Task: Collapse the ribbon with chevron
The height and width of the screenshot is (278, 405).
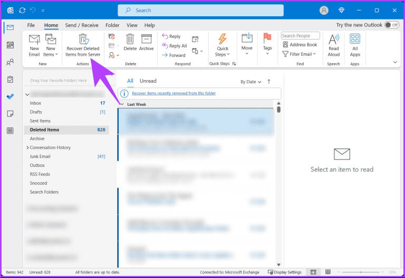Action: [x=395, y=62]
